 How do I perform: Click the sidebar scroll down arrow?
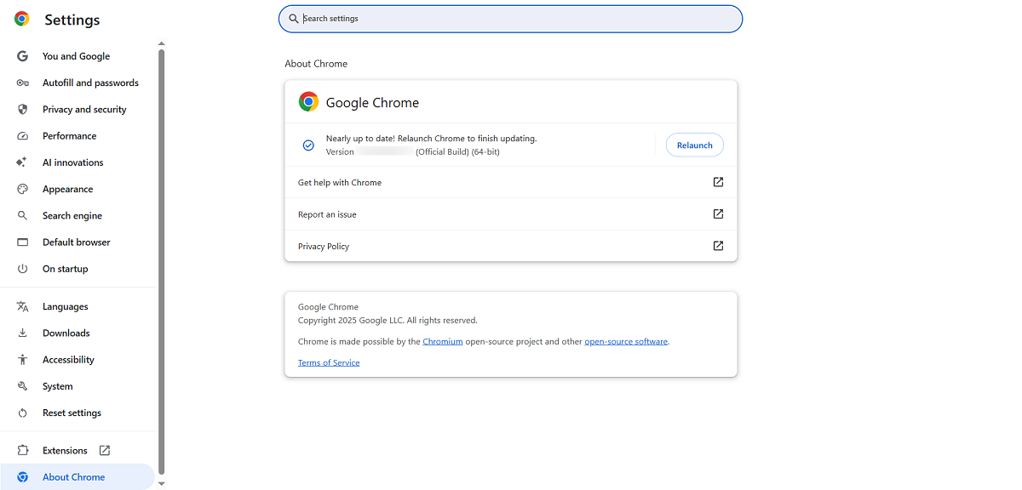(x=161, y=484)
